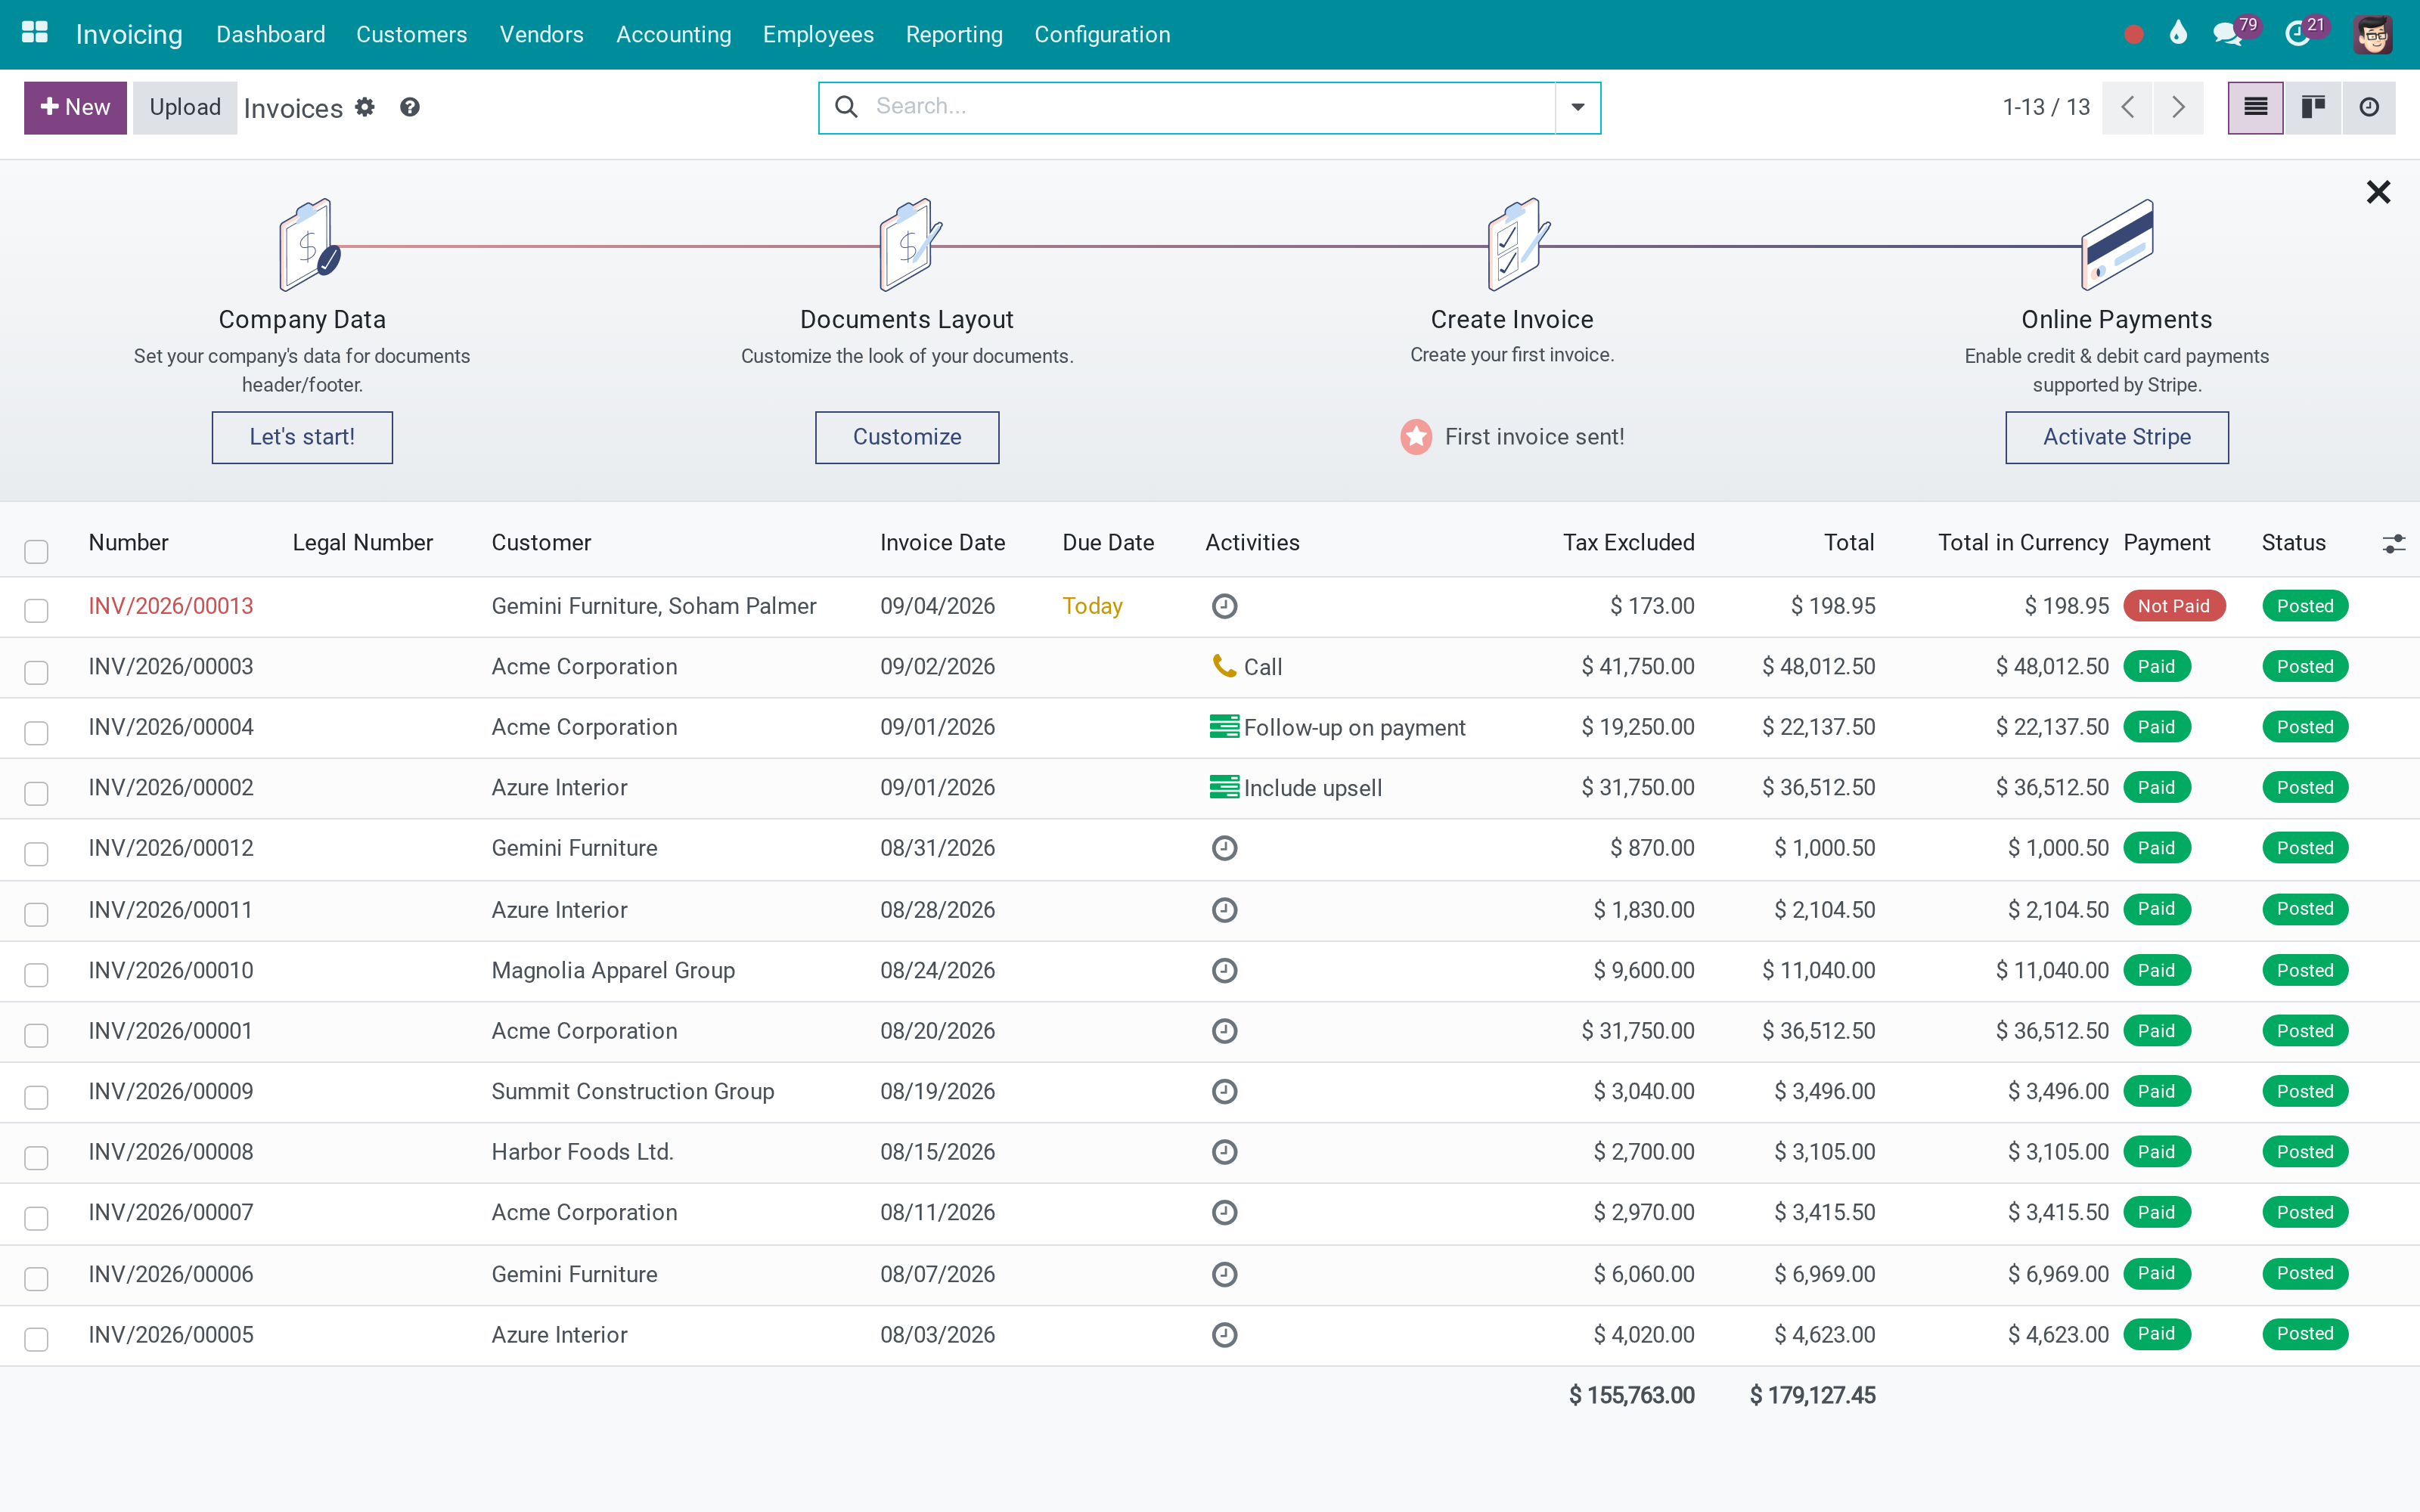This screenshot has height=1512, width=2420.
Task: Check the box for INV/2026/00011
Action: click(x=36, y=914)
